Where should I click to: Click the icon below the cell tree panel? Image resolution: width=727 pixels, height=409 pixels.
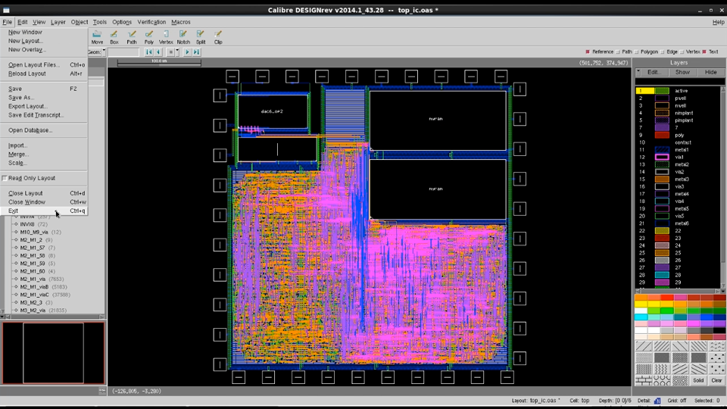click(x=102, y=391)
